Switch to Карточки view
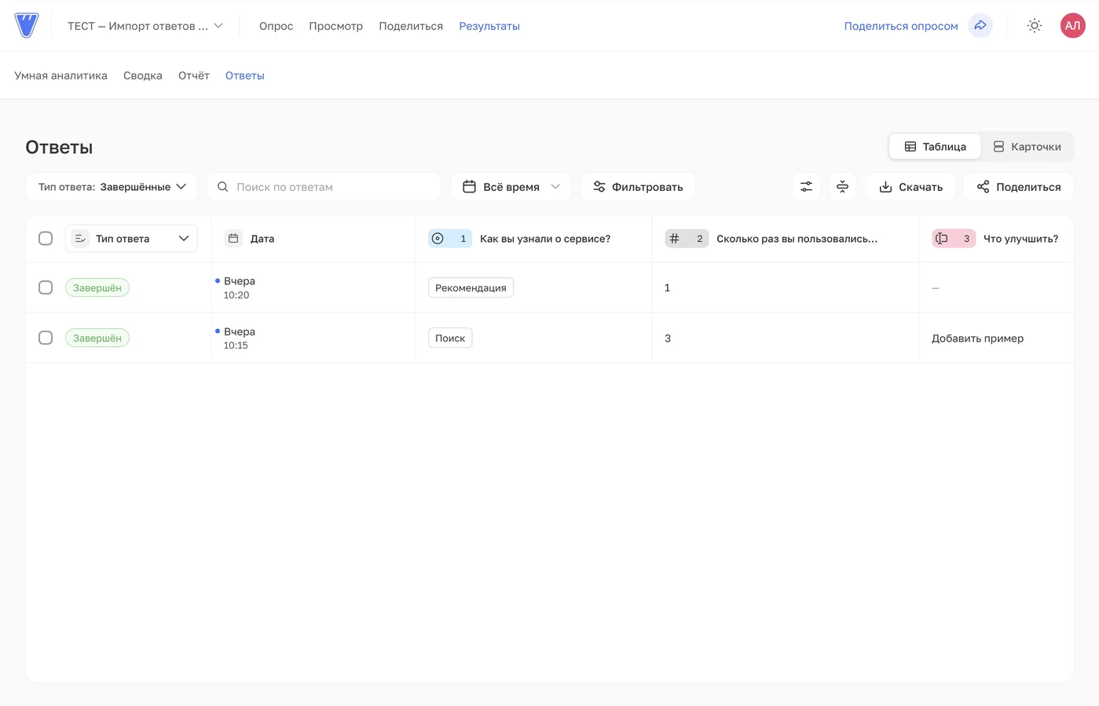 click(x=1027, y=147)
